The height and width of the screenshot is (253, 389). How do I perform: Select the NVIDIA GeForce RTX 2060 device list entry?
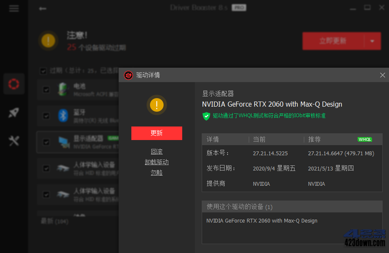pos(262,221)
